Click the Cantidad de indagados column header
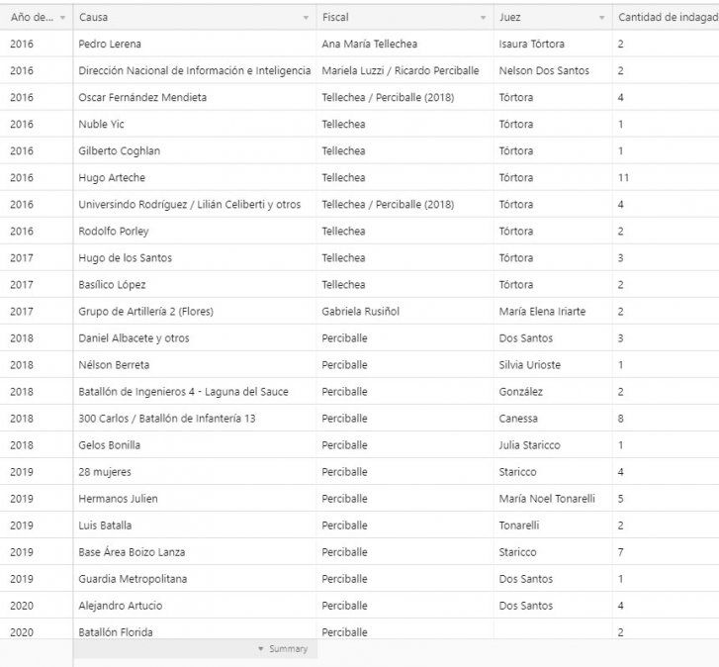This screenshot has height=667, width=719. click(x=668, y=17)
